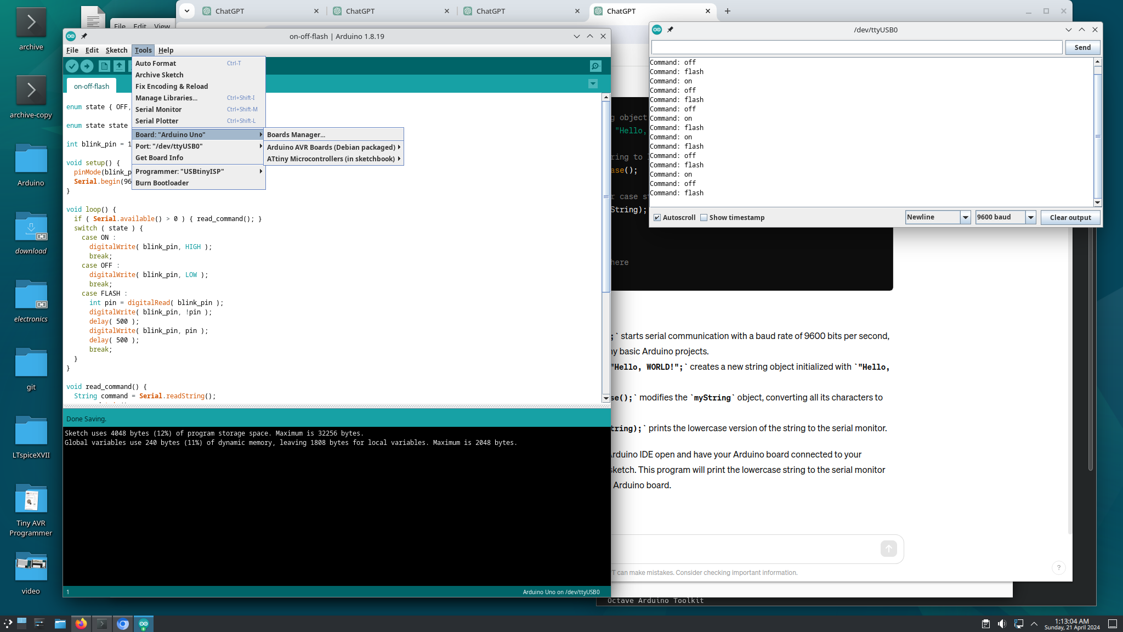Open Serial Monitor via magnifier icon
The height and width of the screenshot is (632, 1123).
click(x=595, y=66)
